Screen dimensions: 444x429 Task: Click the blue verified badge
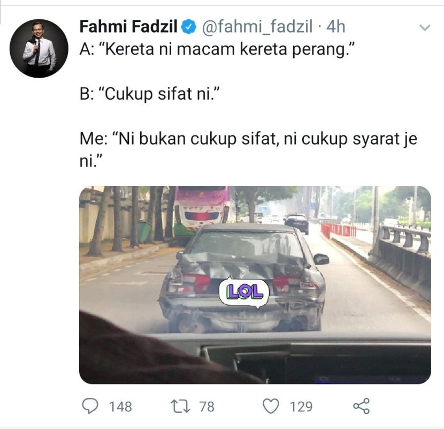coord(189,27)
